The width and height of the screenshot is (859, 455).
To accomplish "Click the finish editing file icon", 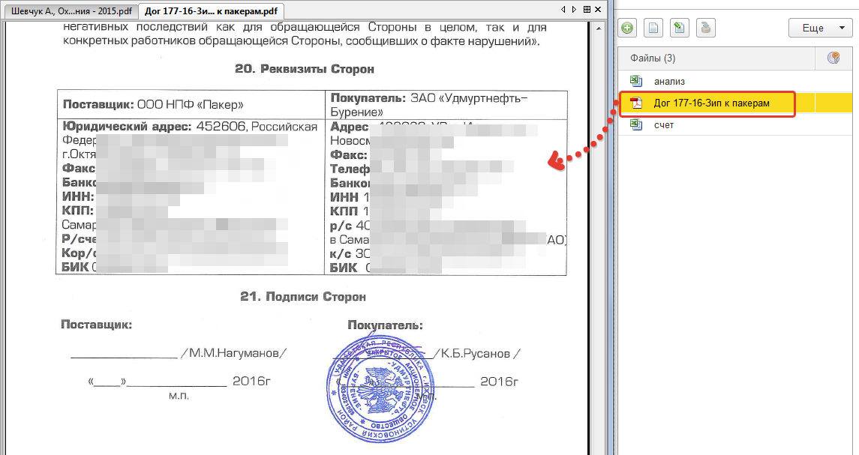I will coord(706,28).
